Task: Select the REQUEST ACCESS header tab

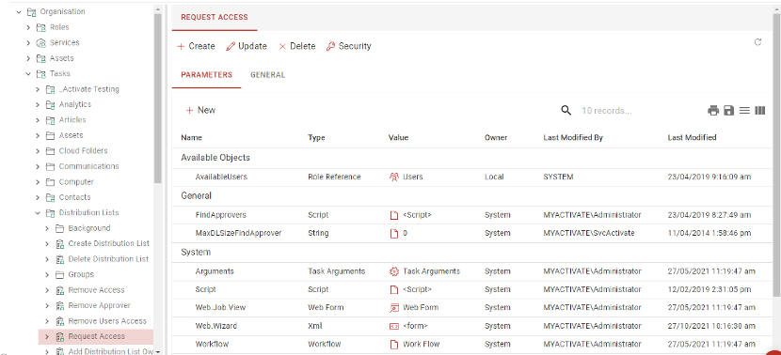Action: click(215, 17)
